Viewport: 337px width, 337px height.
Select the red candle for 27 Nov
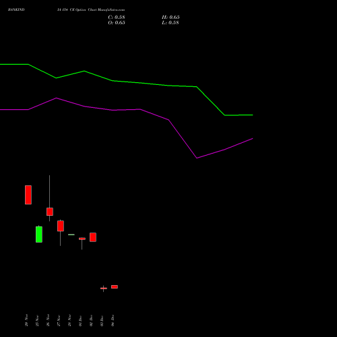(x=61, y=226)
